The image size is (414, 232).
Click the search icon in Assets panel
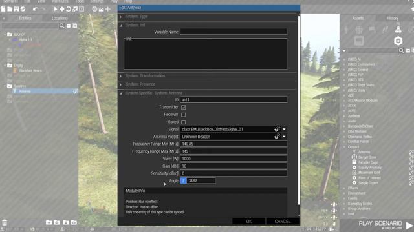click(401, 50)
